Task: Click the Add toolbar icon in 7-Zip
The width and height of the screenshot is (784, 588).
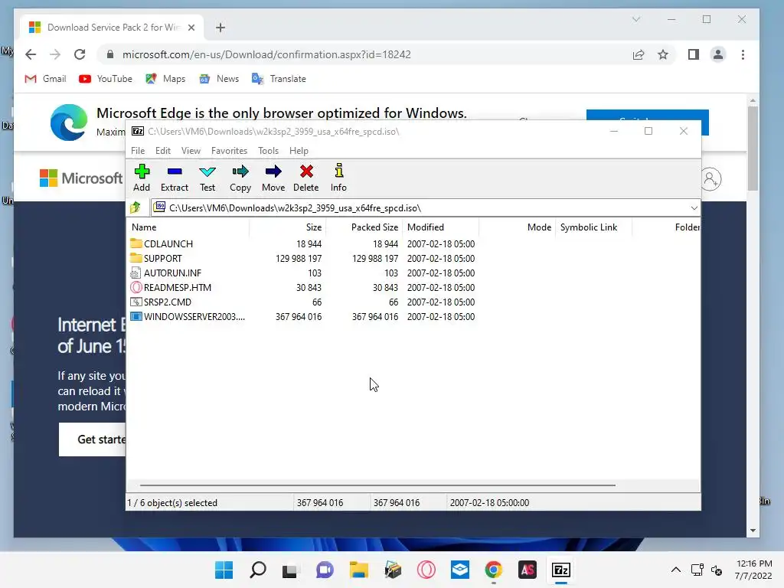Action: (x=142, y=178)
